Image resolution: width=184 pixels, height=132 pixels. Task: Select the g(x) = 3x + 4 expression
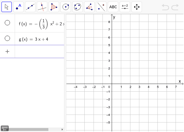click(x=34, y=39)
